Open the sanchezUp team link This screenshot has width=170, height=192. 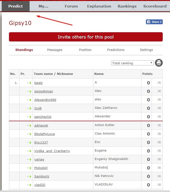pos(43,117)
